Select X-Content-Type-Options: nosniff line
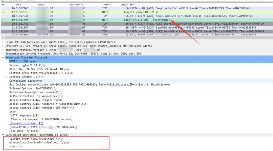273x151 pixels. point(36,92)
